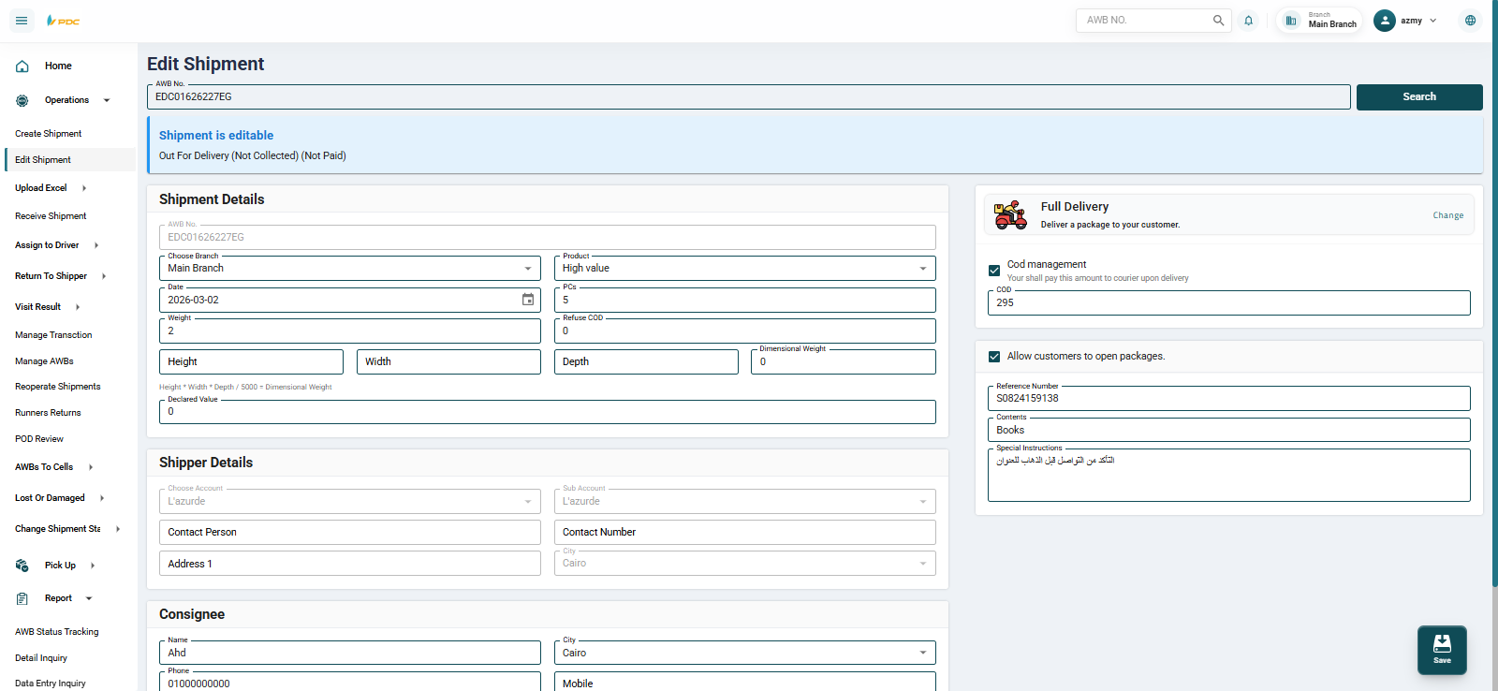Click the Refuse COD field
The width and height of the screenshot is (1498, 691).
pos(745,331)
